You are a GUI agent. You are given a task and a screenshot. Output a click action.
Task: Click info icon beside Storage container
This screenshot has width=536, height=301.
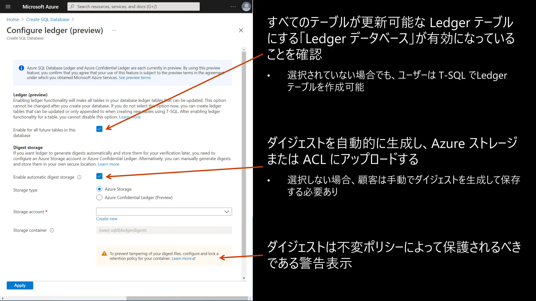click(52, 230)
